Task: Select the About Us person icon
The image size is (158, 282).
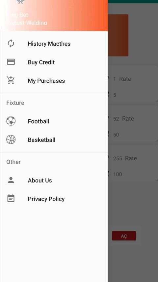Action: click(11, 180)
